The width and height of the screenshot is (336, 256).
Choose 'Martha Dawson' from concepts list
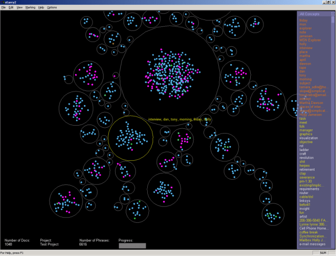[310, 103]
